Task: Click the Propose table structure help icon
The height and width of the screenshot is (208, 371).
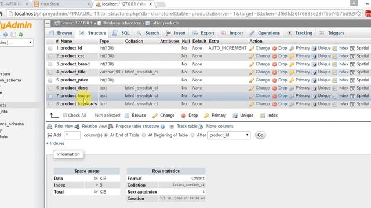Action: (163, 127)
